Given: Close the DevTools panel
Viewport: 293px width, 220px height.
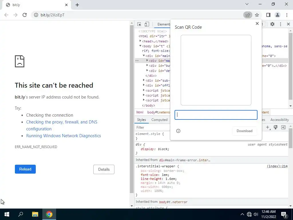Looking at the screenshot, I should pos(288,24).
